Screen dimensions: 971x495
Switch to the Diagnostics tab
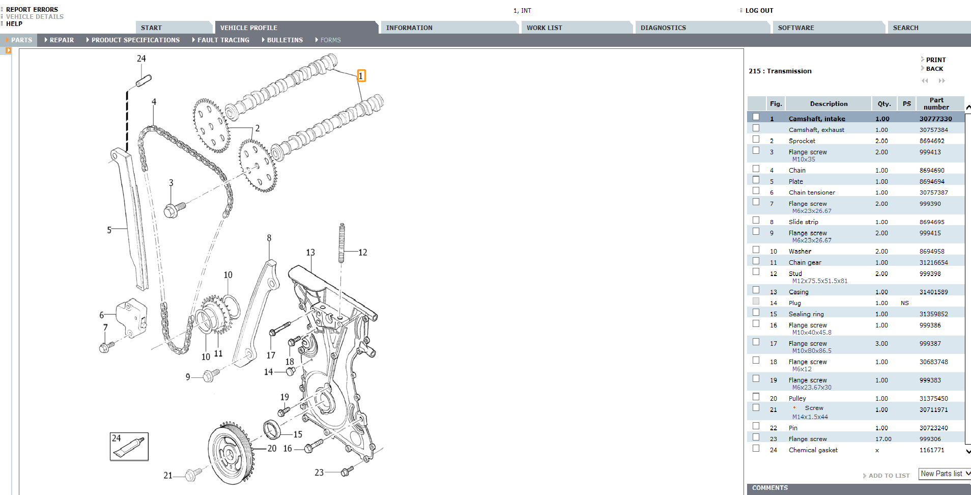663,28
